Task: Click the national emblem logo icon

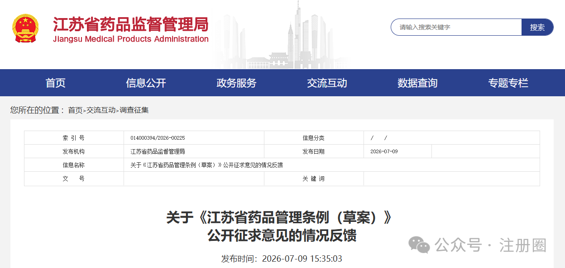Action: 26,28
